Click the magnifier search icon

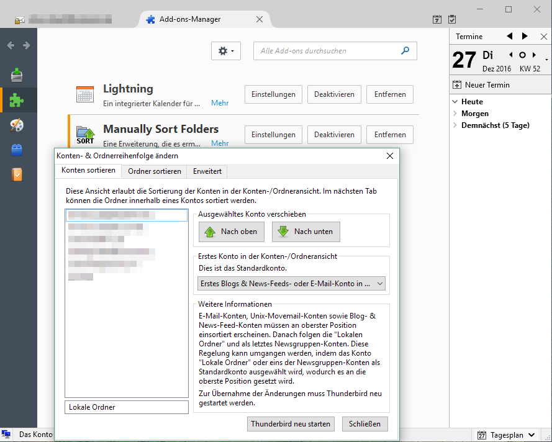(405, 51)
